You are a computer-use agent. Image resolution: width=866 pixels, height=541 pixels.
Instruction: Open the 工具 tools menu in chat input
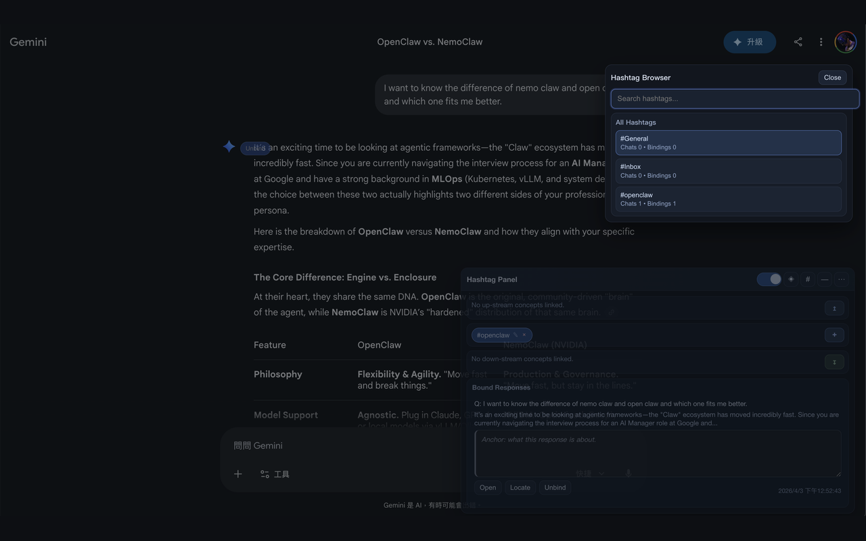(x=275, y=473)
